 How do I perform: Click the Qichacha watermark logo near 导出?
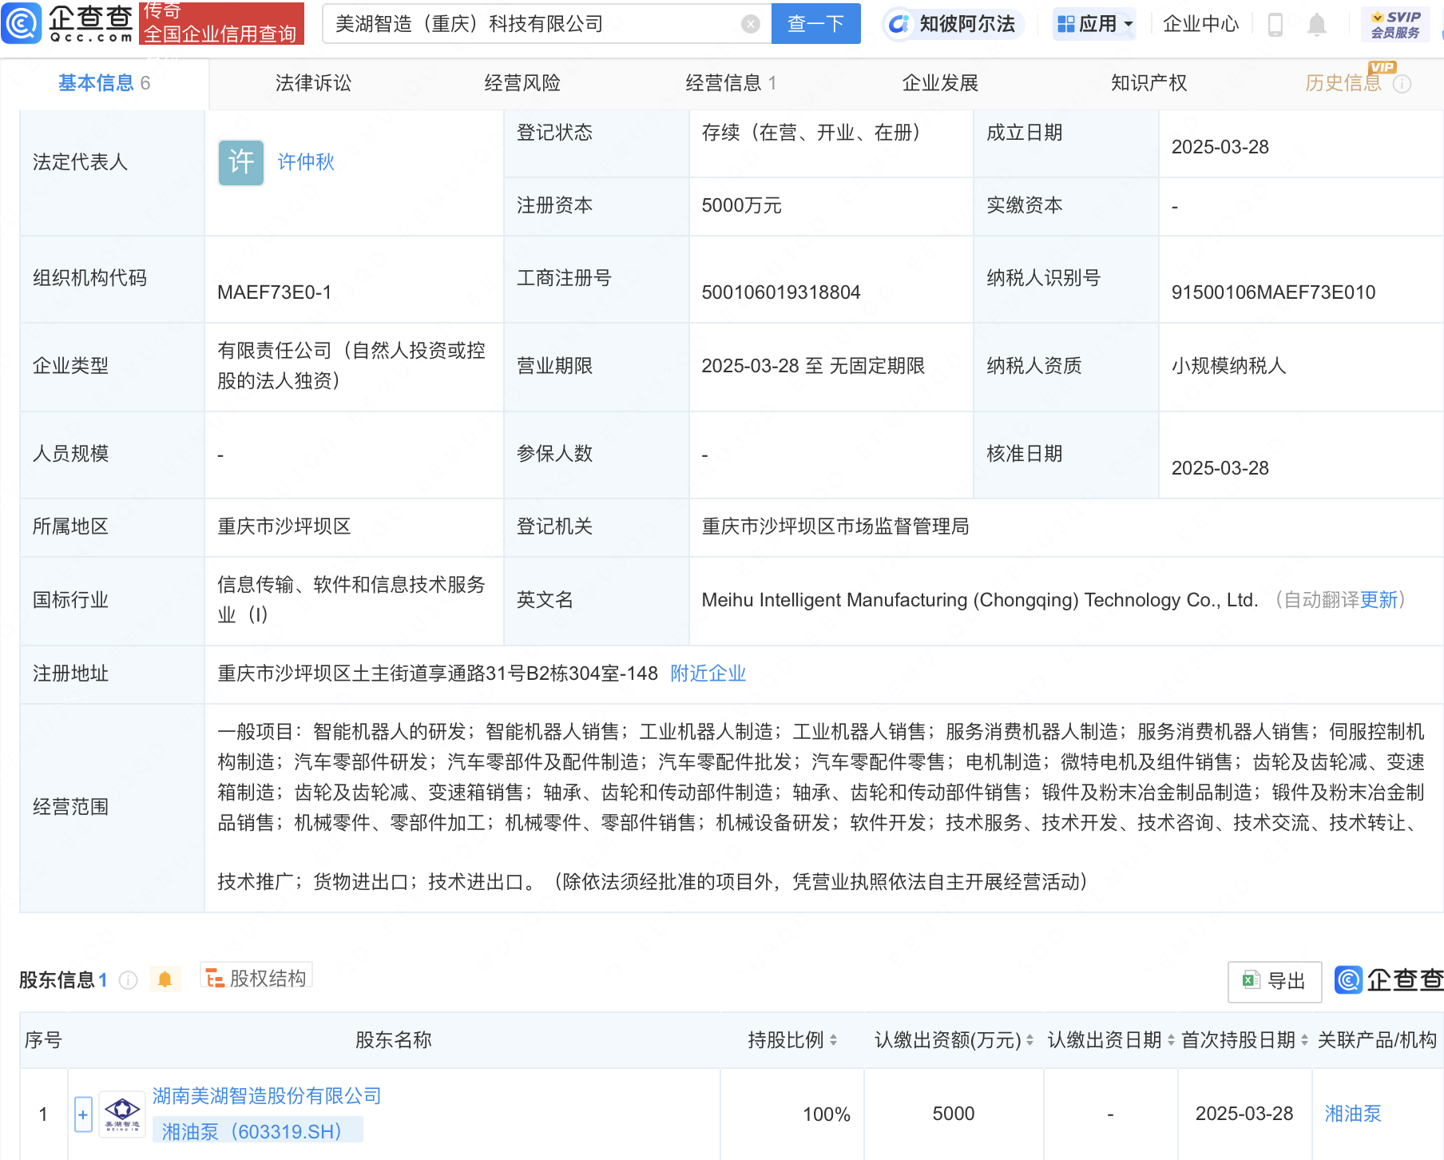[1388, 979]
